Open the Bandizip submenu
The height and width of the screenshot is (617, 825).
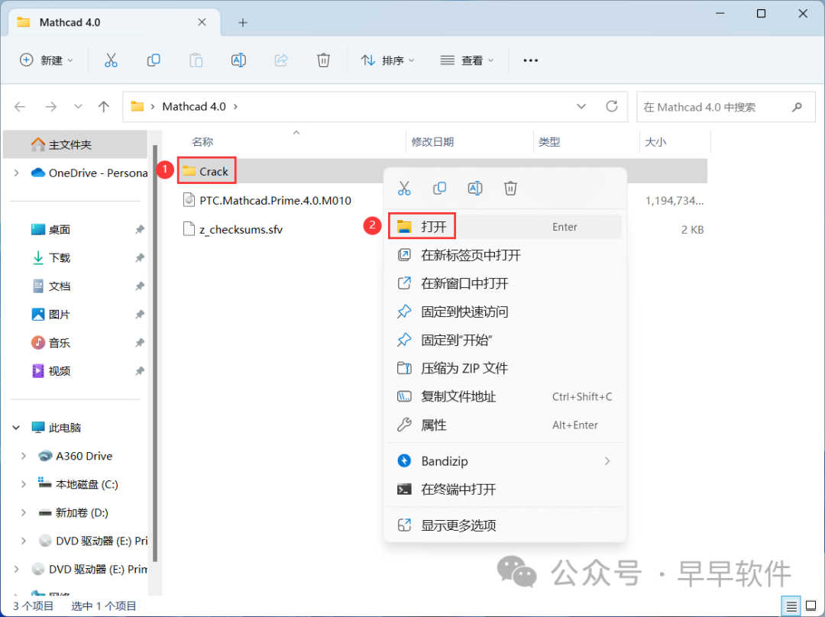click(505, 461)
